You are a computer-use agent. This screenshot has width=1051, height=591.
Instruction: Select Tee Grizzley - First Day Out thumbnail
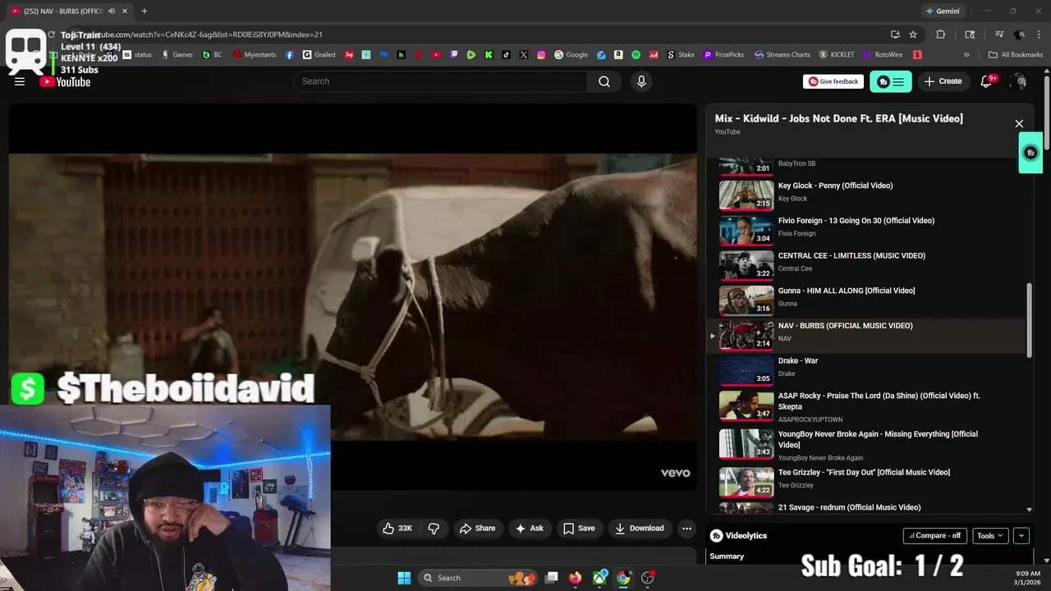pyautogui.click(x=746, y=482)
